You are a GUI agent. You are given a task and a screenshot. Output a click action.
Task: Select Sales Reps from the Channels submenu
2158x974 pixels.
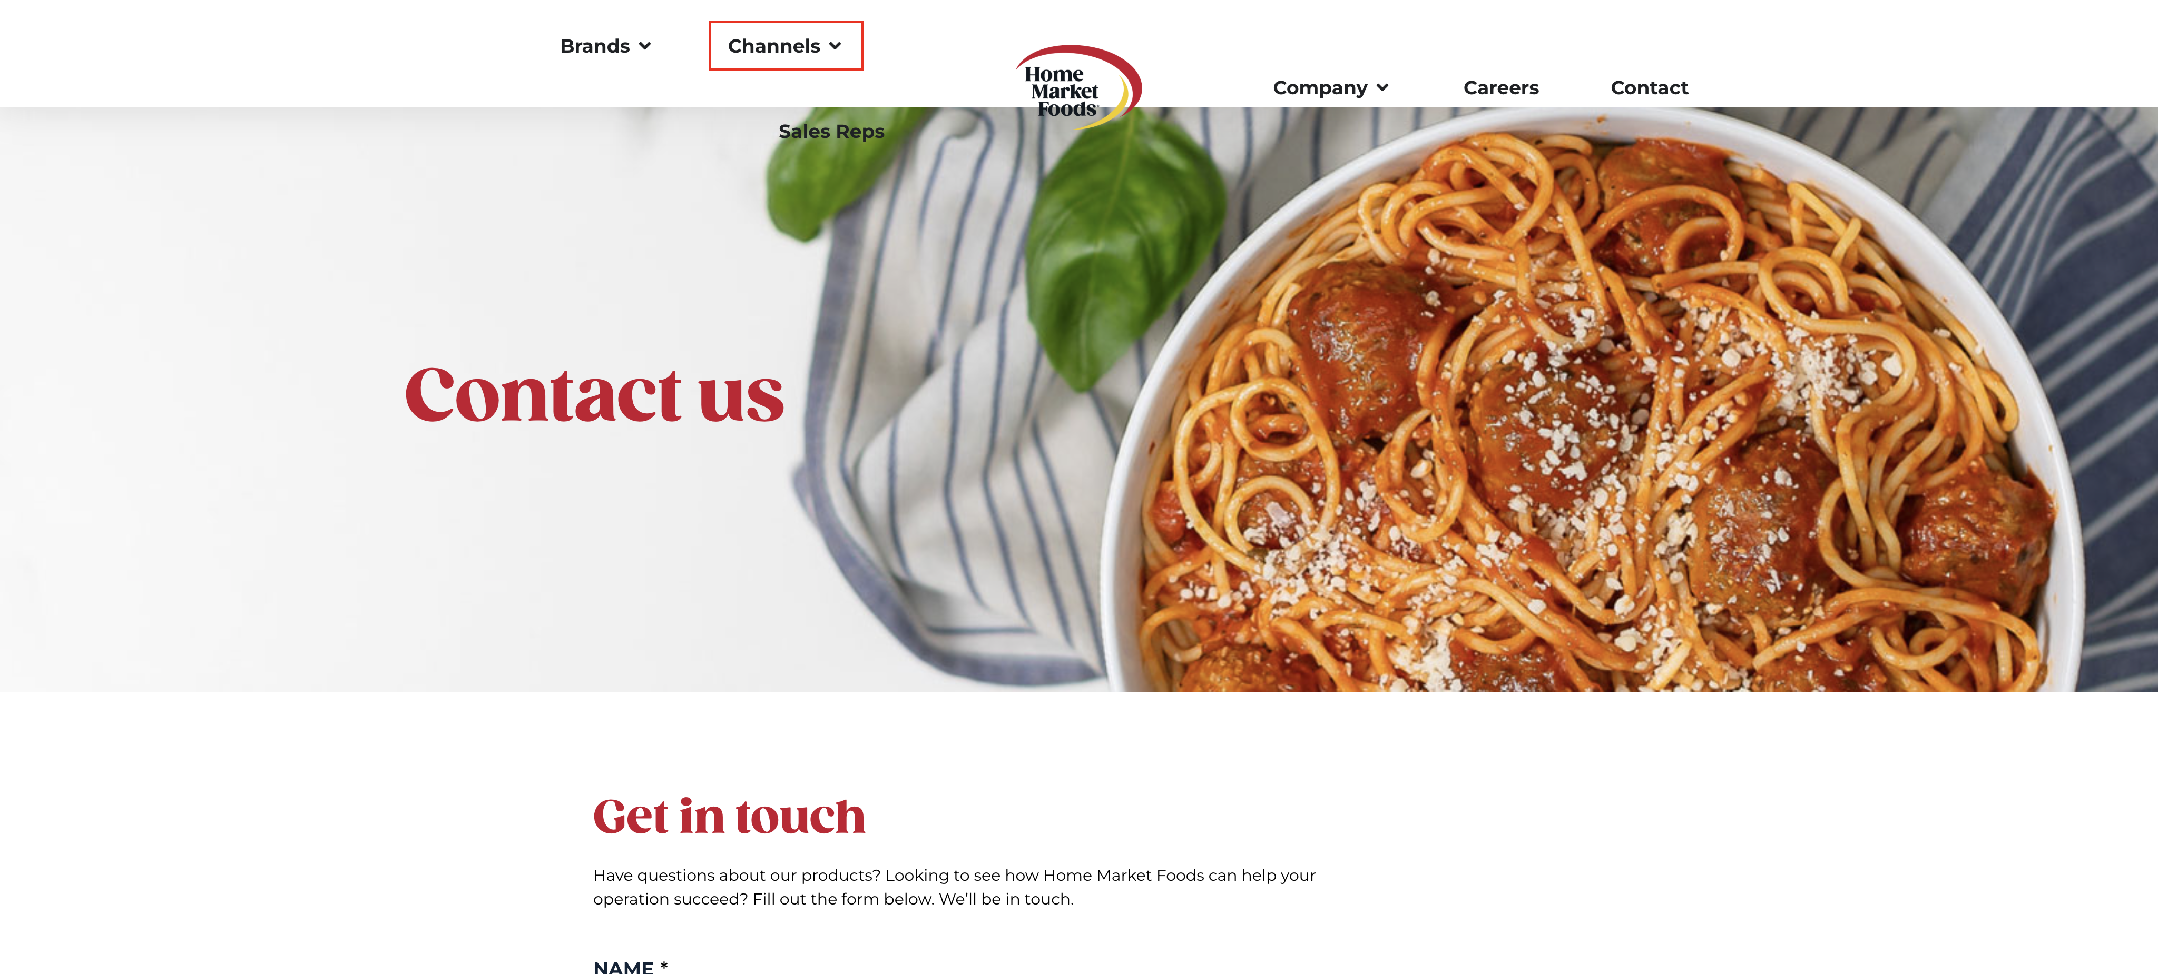(831, 132)
